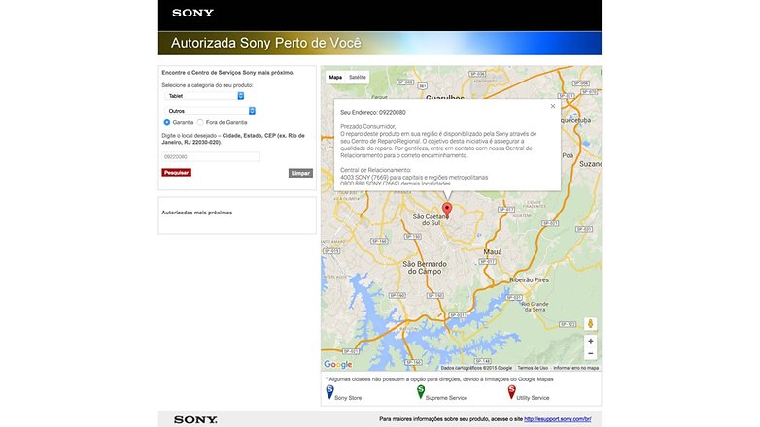Screen dimensions: 760x427
Task: Click the Sony logo in the header
Action: pos(192,13)
